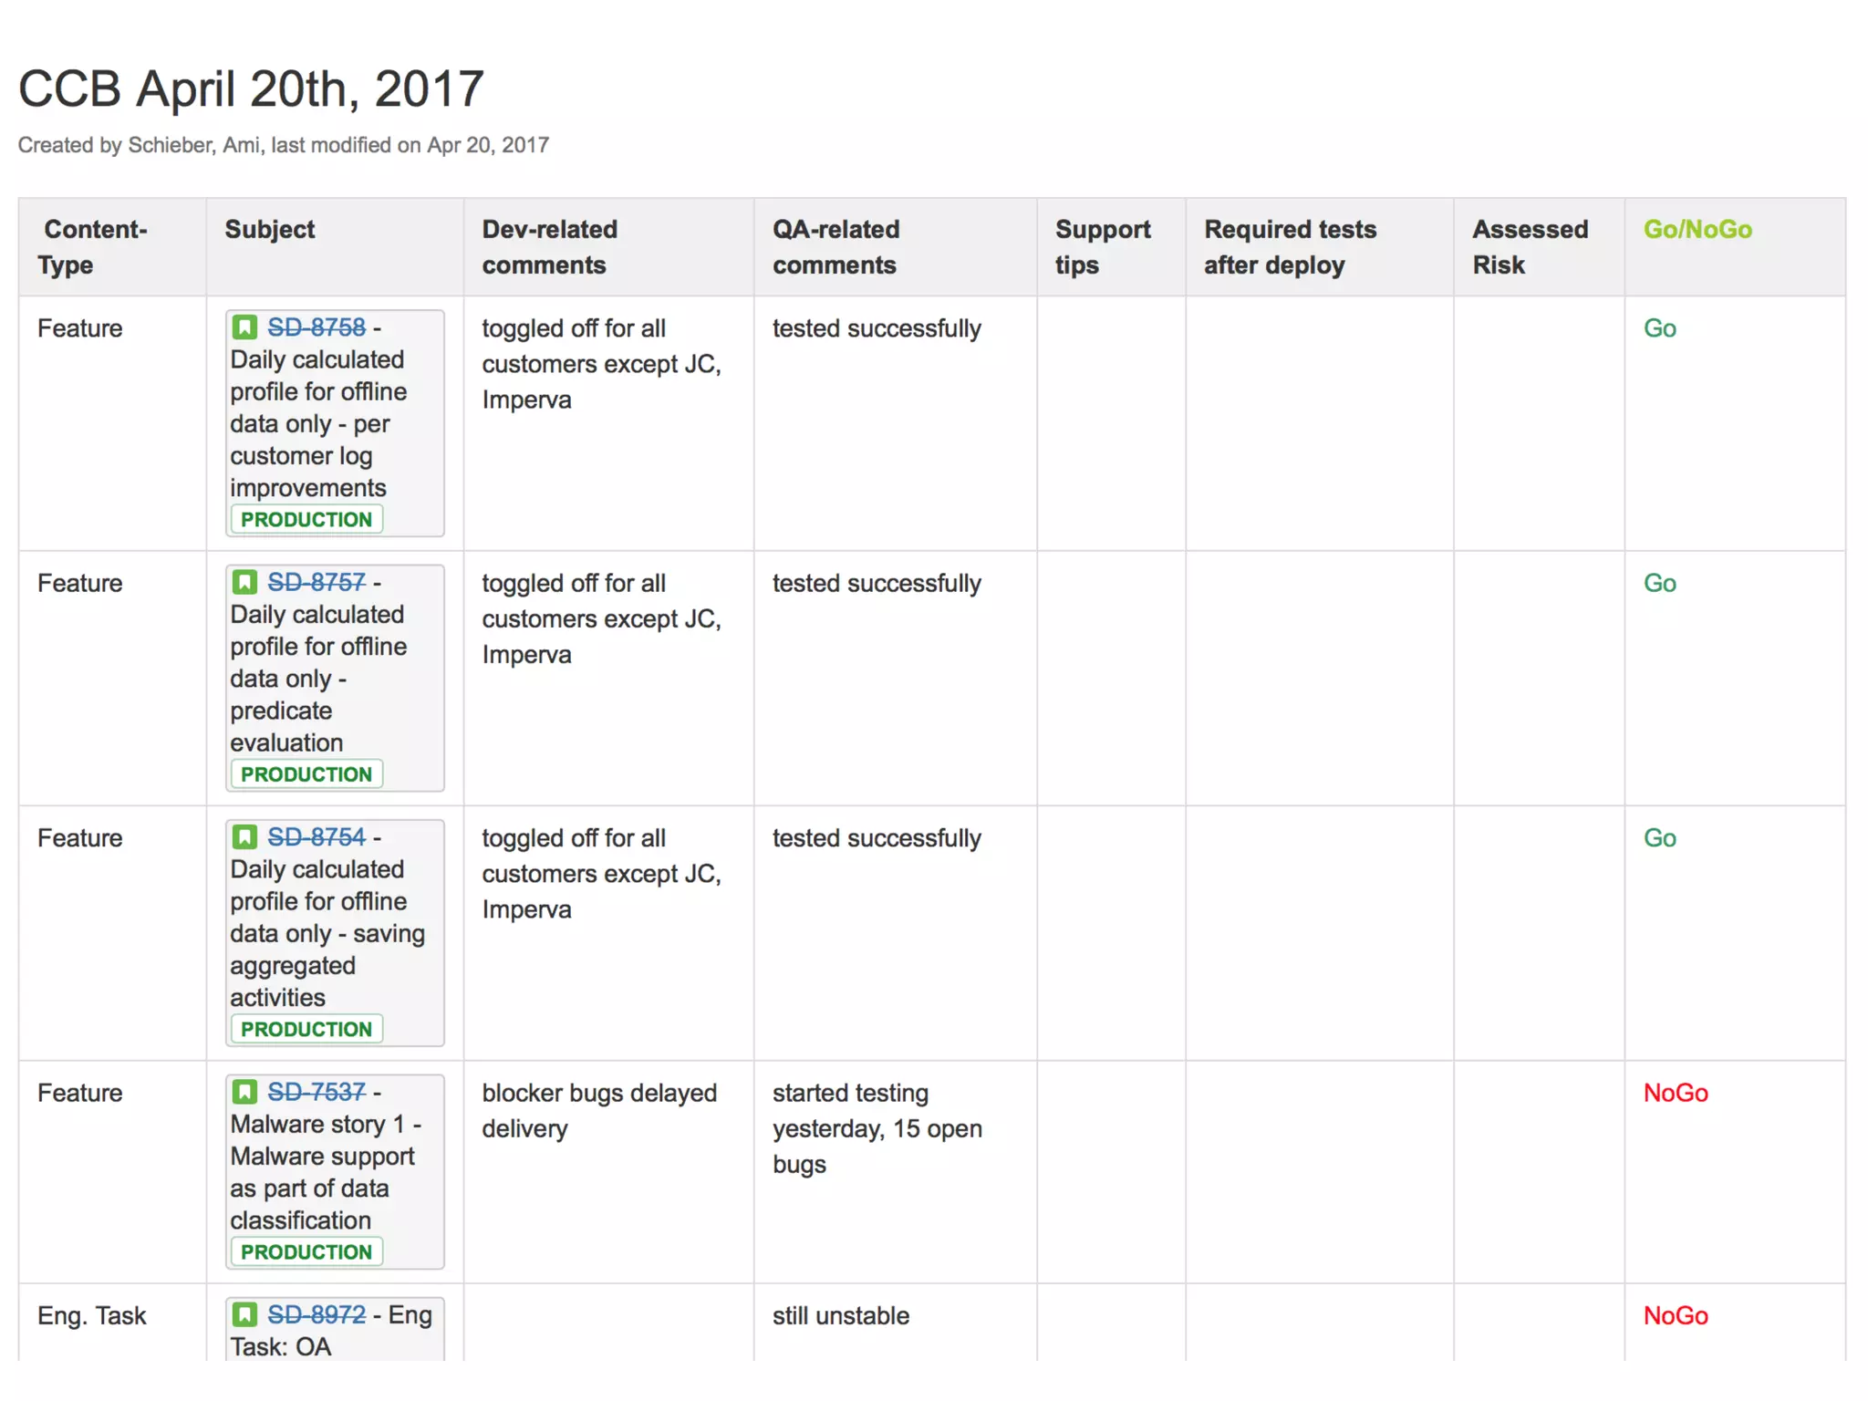Click the Go status in the SD-8758 row
Viewport: 1868px width, 1401px height.
[x=1659, y=328]
